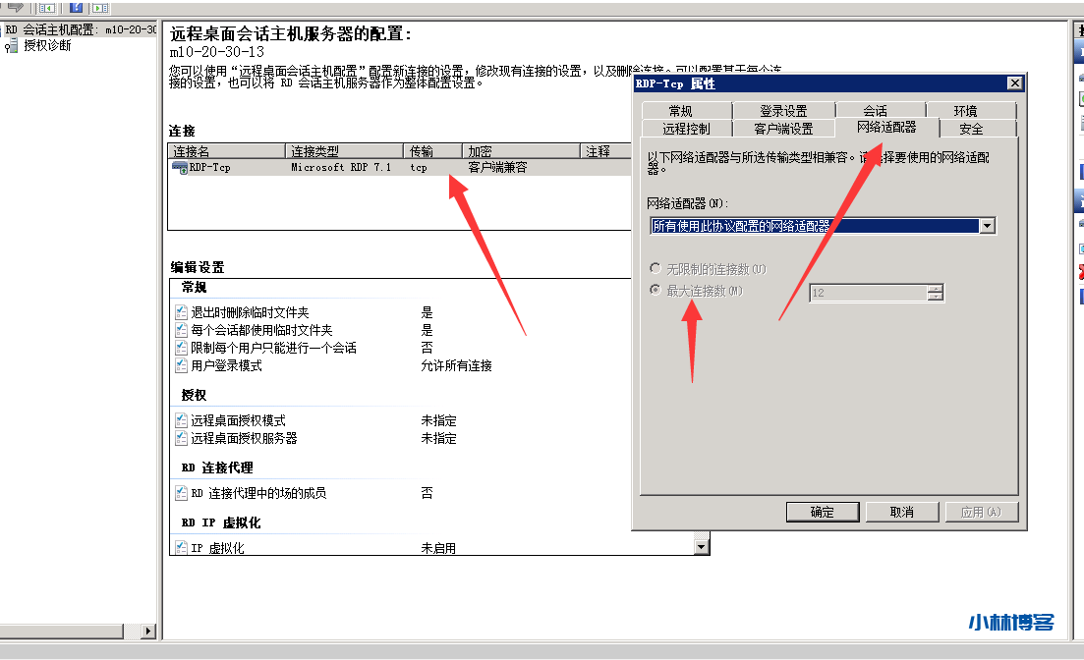Close the RDP-Tcp 属性 dialog
This screenshot has width=1084, height=660.
pyautogui.click(x=1015, y=83)
